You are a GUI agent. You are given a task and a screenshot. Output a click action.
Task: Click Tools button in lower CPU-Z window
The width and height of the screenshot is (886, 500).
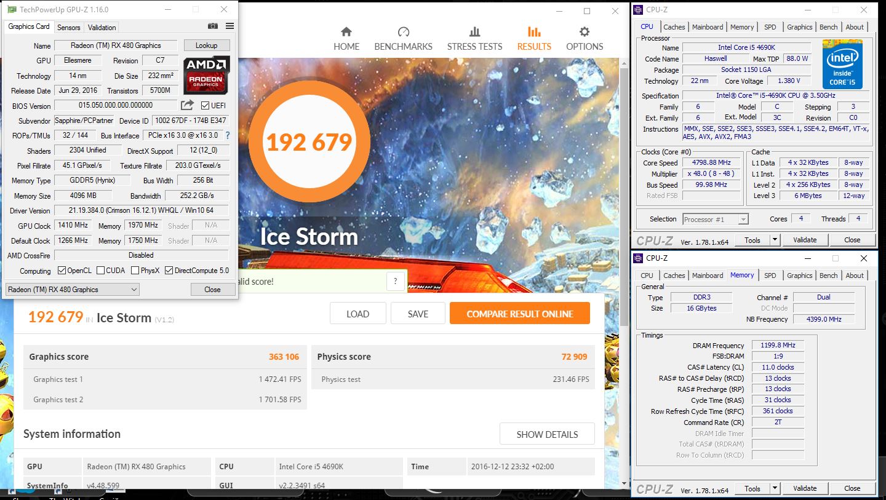752,488
